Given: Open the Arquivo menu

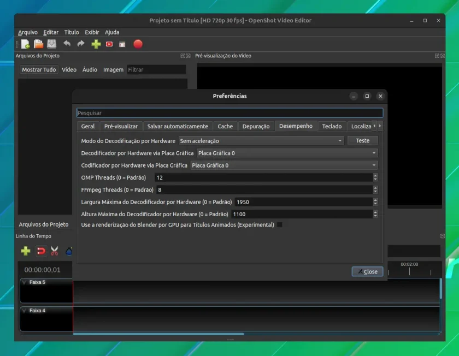Looking at the screenshot, I should tap(28, 32).
